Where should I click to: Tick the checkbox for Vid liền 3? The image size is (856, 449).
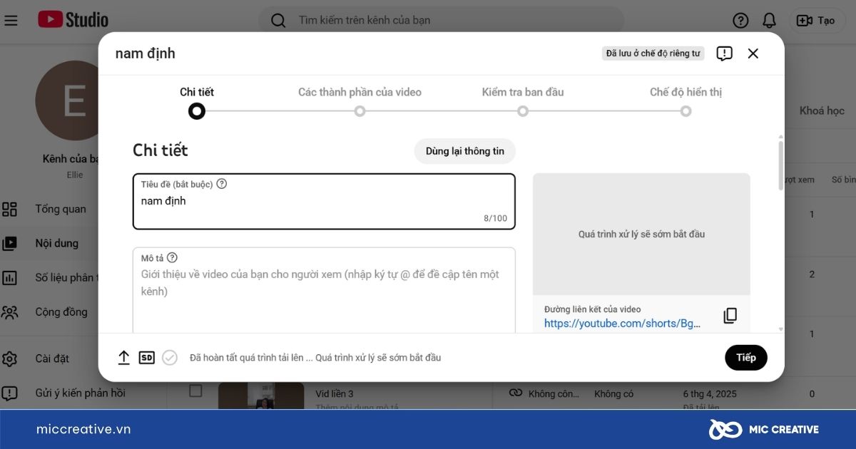195,391
